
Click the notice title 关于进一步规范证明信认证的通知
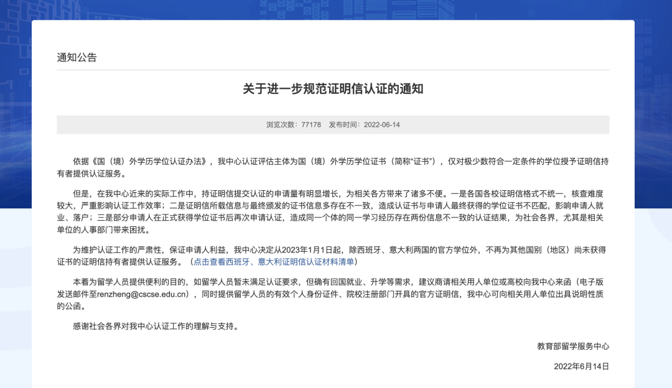[x=333, y=89]
